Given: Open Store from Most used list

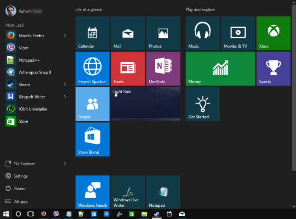Looking at the screenshot, I should (x=36, y=121).
